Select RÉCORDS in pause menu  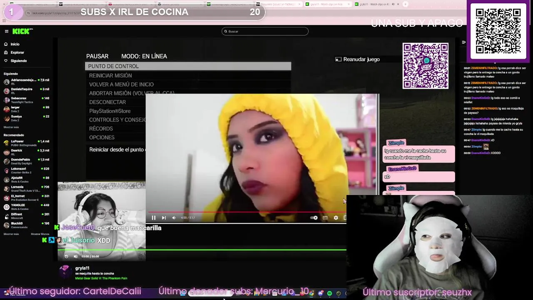click(x=101, y=129)
